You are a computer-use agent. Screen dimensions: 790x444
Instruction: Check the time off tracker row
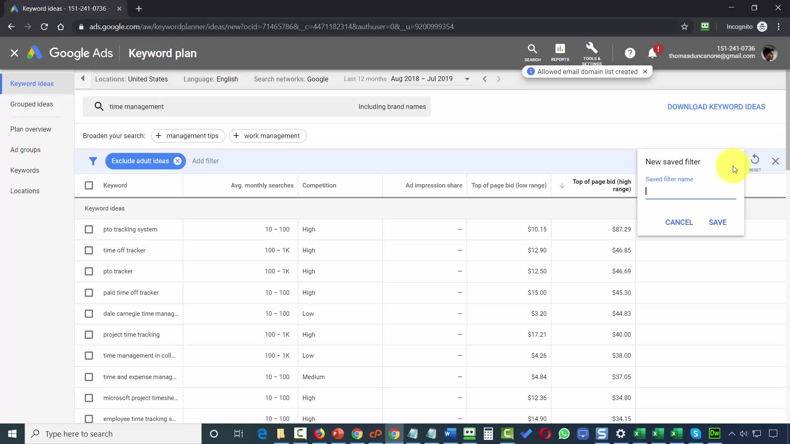click(89, 250)
